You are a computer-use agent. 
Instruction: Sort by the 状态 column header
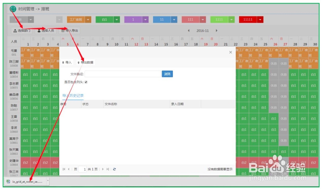[x=92, y=104]
